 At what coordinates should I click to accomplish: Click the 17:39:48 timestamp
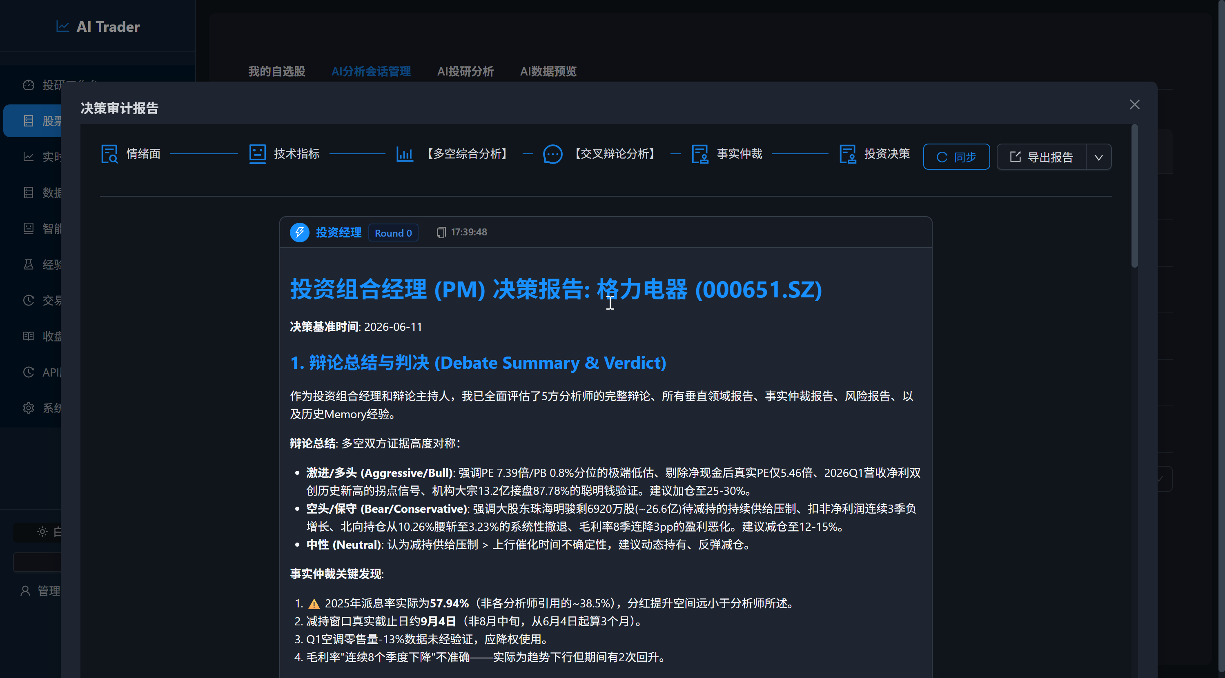click(469, 233)
